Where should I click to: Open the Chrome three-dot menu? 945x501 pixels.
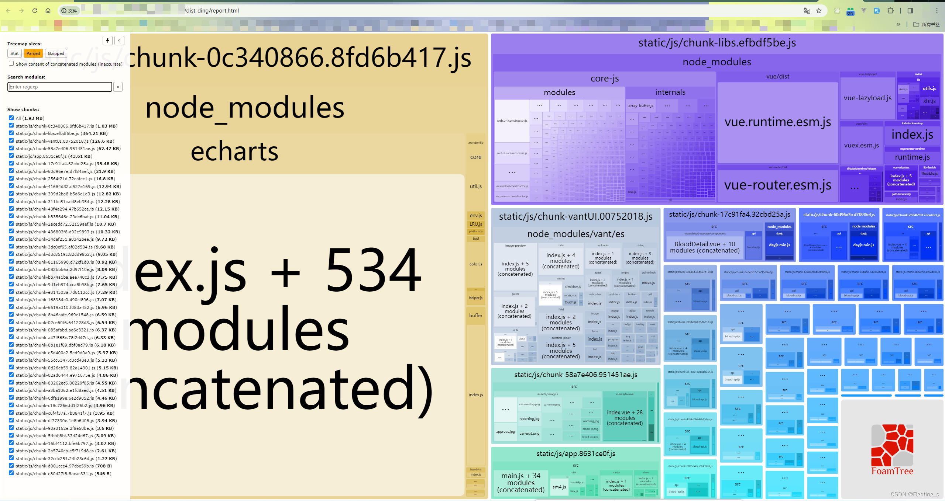tap(937, 11)
